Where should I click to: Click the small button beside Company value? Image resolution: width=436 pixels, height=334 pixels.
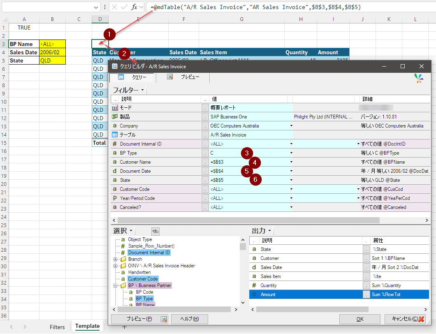(x=205, y=126)
